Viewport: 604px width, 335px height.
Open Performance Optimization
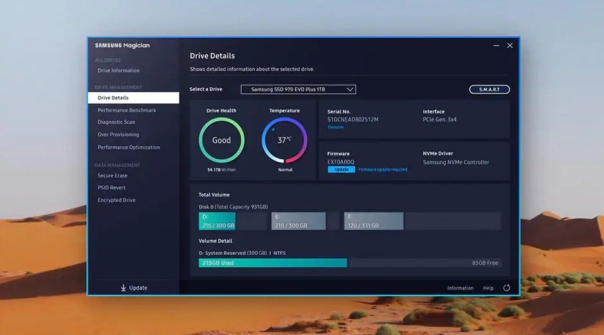point(129,147)
